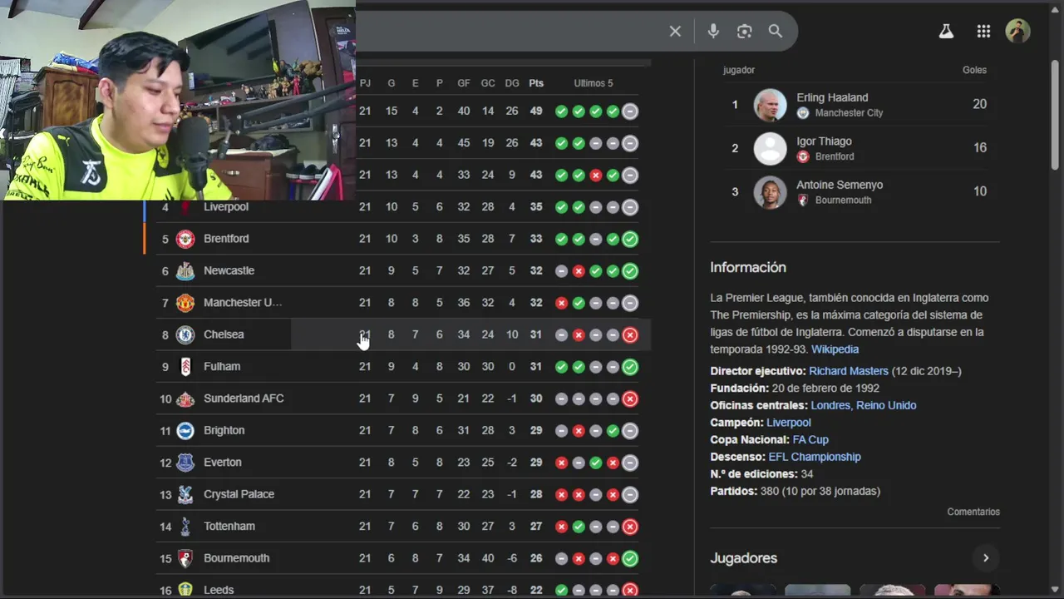Viewport: 1064px width, 599px height.
Task: Open the Liverpool champion link
Action: click(788, 423)
